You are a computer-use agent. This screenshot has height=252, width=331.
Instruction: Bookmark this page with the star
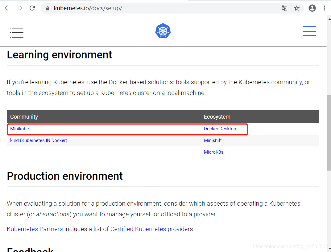click(297, 8)
